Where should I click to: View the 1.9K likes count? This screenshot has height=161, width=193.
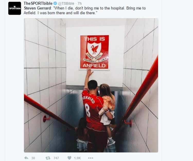pyautogui.click(x=77, y=158)
